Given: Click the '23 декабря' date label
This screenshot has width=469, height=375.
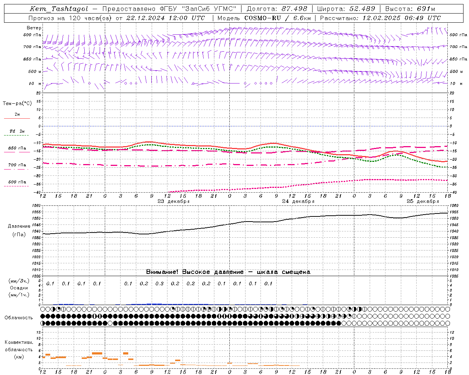Looking at the screenshot, I should point(174,201).
